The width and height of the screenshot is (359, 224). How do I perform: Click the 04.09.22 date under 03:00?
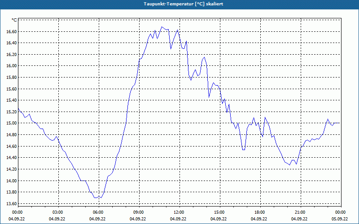click(x=57, y=219)
